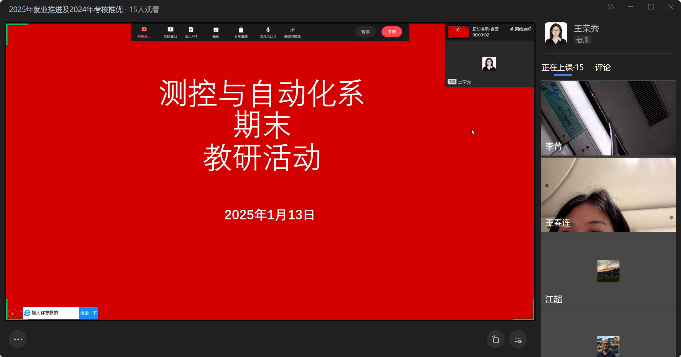Pause streaming with the 暂停 toggle
681x357 pixels.
365,32
